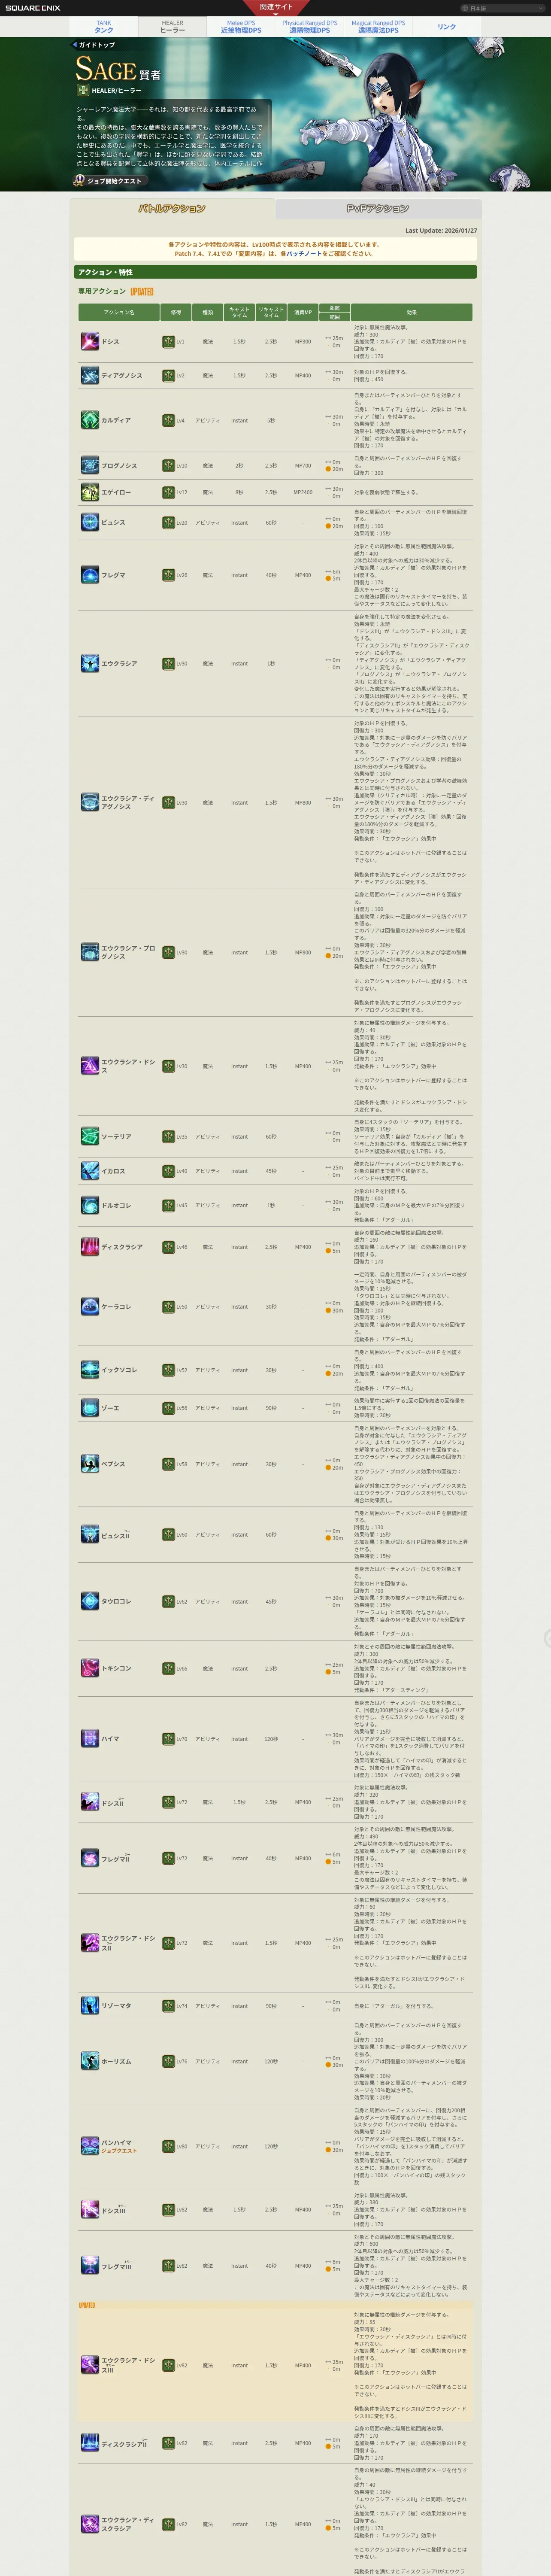Click the フレグマ action icon
The height and width of the screenshot is (2576, 551).
90,575
